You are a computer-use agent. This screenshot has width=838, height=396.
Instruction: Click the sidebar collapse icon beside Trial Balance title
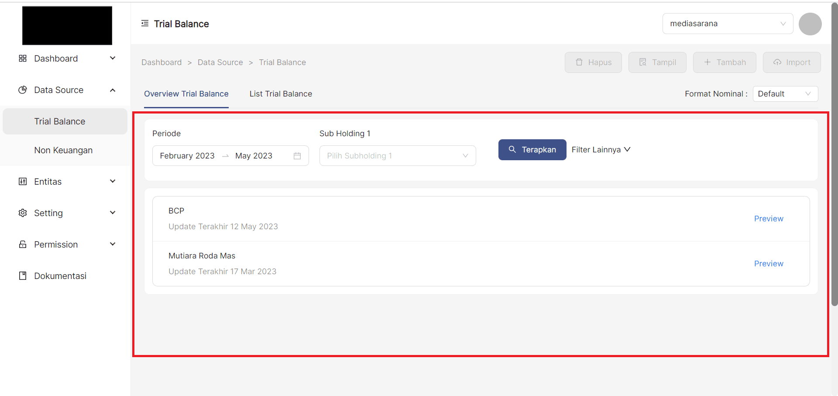coord(145,24)
